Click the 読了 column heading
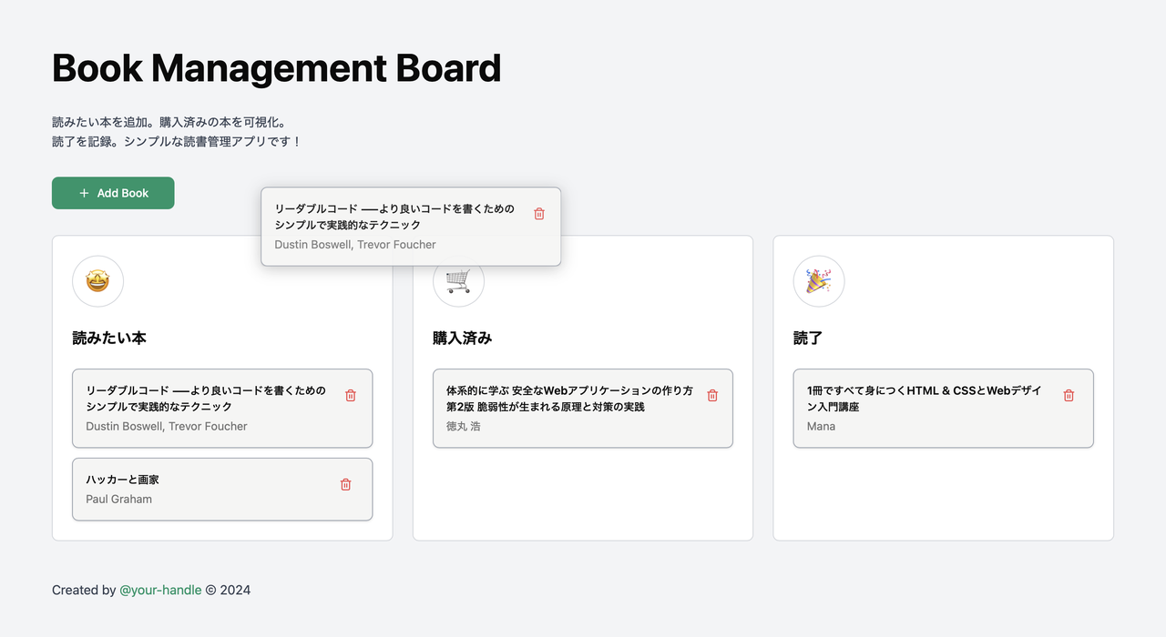Viewport: 1166px width, 637px height. [808, 339]
